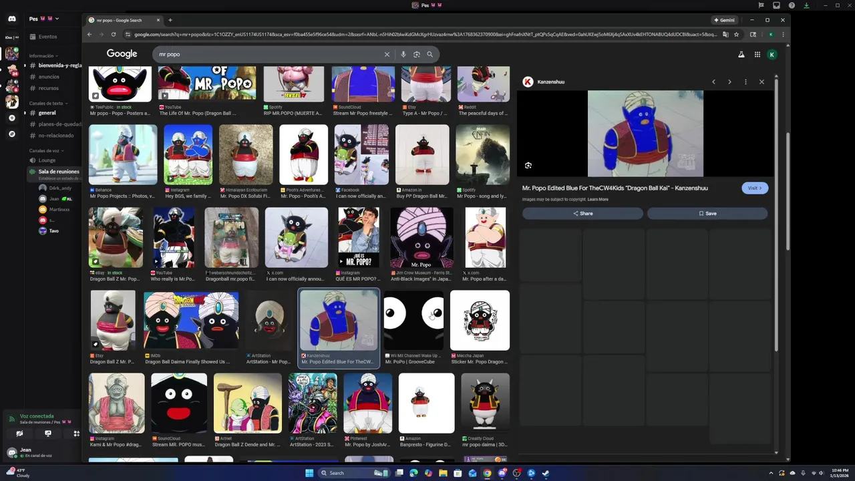
Task: Open Eventos in Discord server sidebar
Action: 43,37
